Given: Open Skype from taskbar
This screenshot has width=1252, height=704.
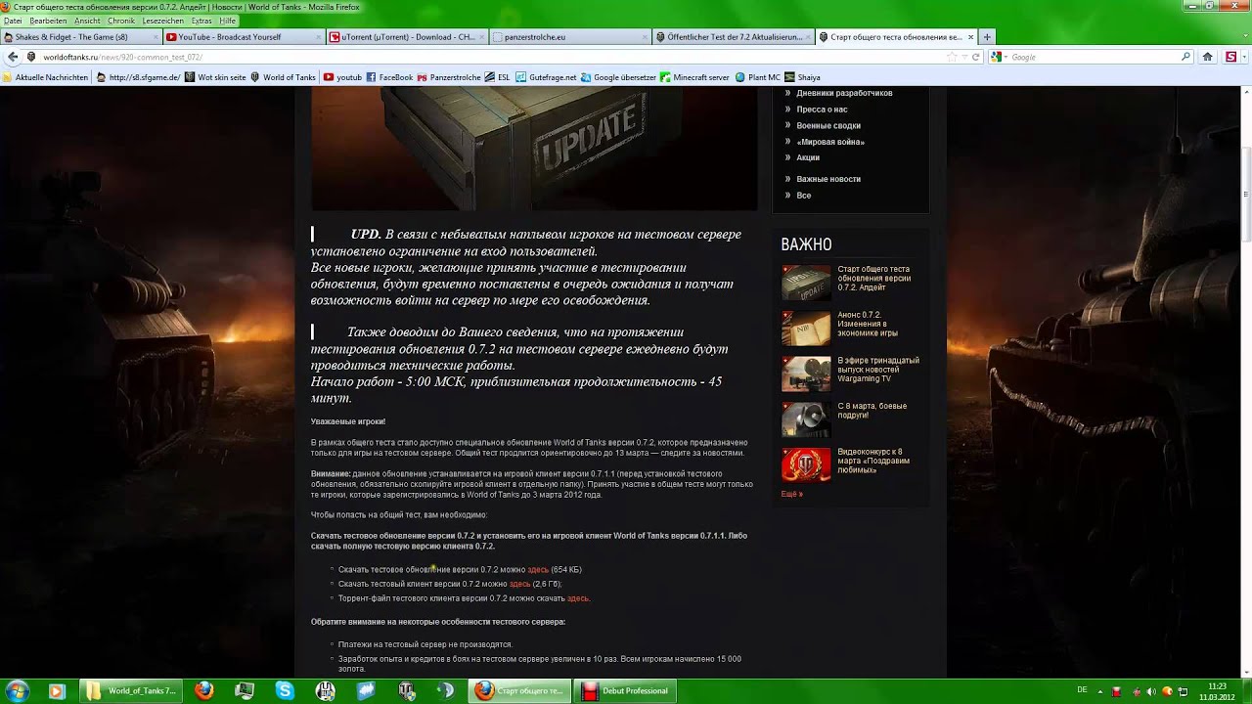Looking at the screenshot, I should pyautogui.click(x=285, y=690).
